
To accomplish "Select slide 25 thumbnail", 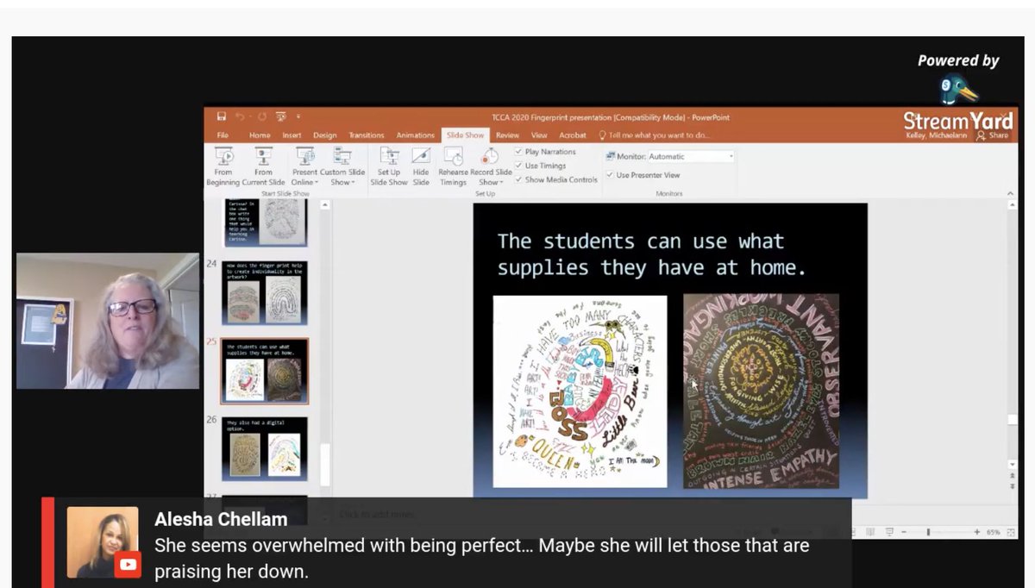I will (265, 371).
